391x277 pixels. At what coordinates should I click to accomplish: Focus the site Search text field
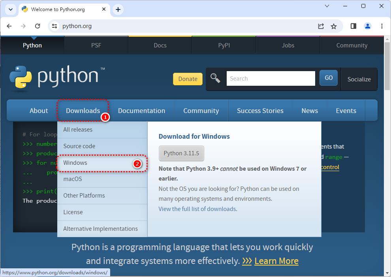[271, 78]
